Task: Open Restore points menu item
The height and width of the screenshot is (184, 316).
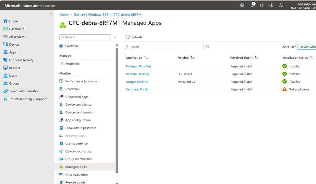Action: point(75,182)
